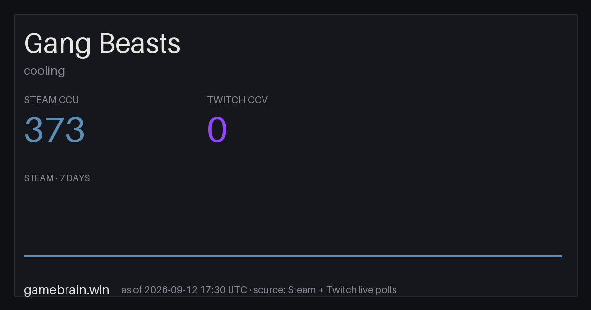Screen dimensions: 591x310
Task: Click the word Gang in the title
Action: (x=58, y=44)
